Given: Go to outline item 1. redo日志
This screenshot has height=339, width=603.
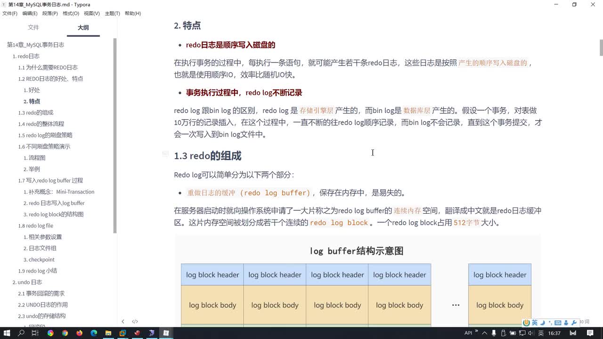Looking at the screenshot, I should (26, 56).
